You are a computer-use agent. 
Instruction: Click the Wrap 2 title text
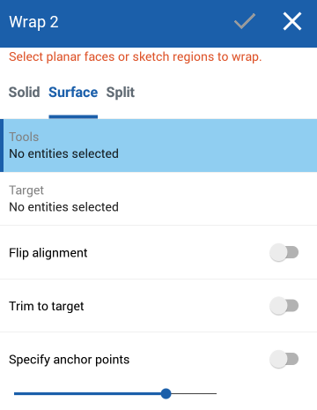[33, 22]
